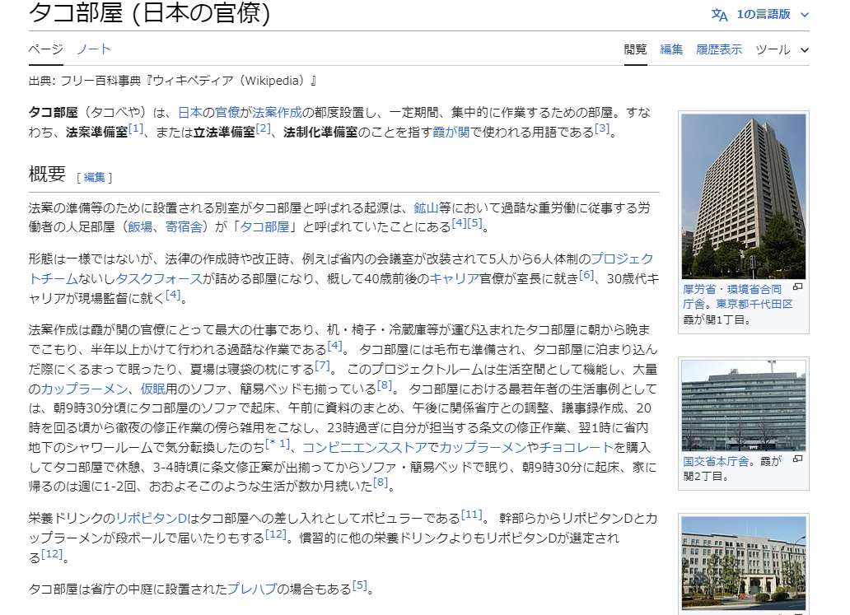Open the 東京都千代田区 caption link
Image resolution: width=850 pixels, height=615 pixels.
tap(754, 304)
